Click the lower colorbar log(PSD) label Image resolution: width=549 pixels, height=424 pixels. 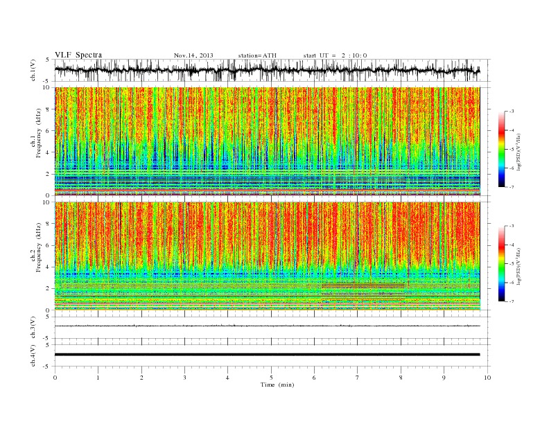[x=520, y=266]
